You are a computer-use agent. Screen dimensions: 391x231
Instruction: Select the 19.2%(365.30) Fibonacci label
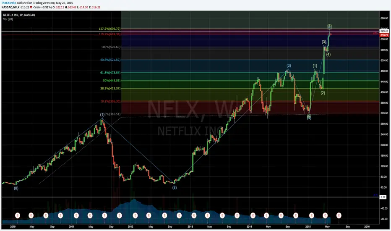click(110, 101)
